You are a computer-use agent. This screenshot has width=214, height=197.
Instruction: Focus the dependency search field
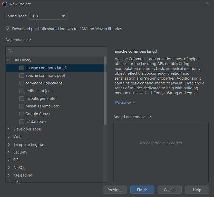pos(59,51)
